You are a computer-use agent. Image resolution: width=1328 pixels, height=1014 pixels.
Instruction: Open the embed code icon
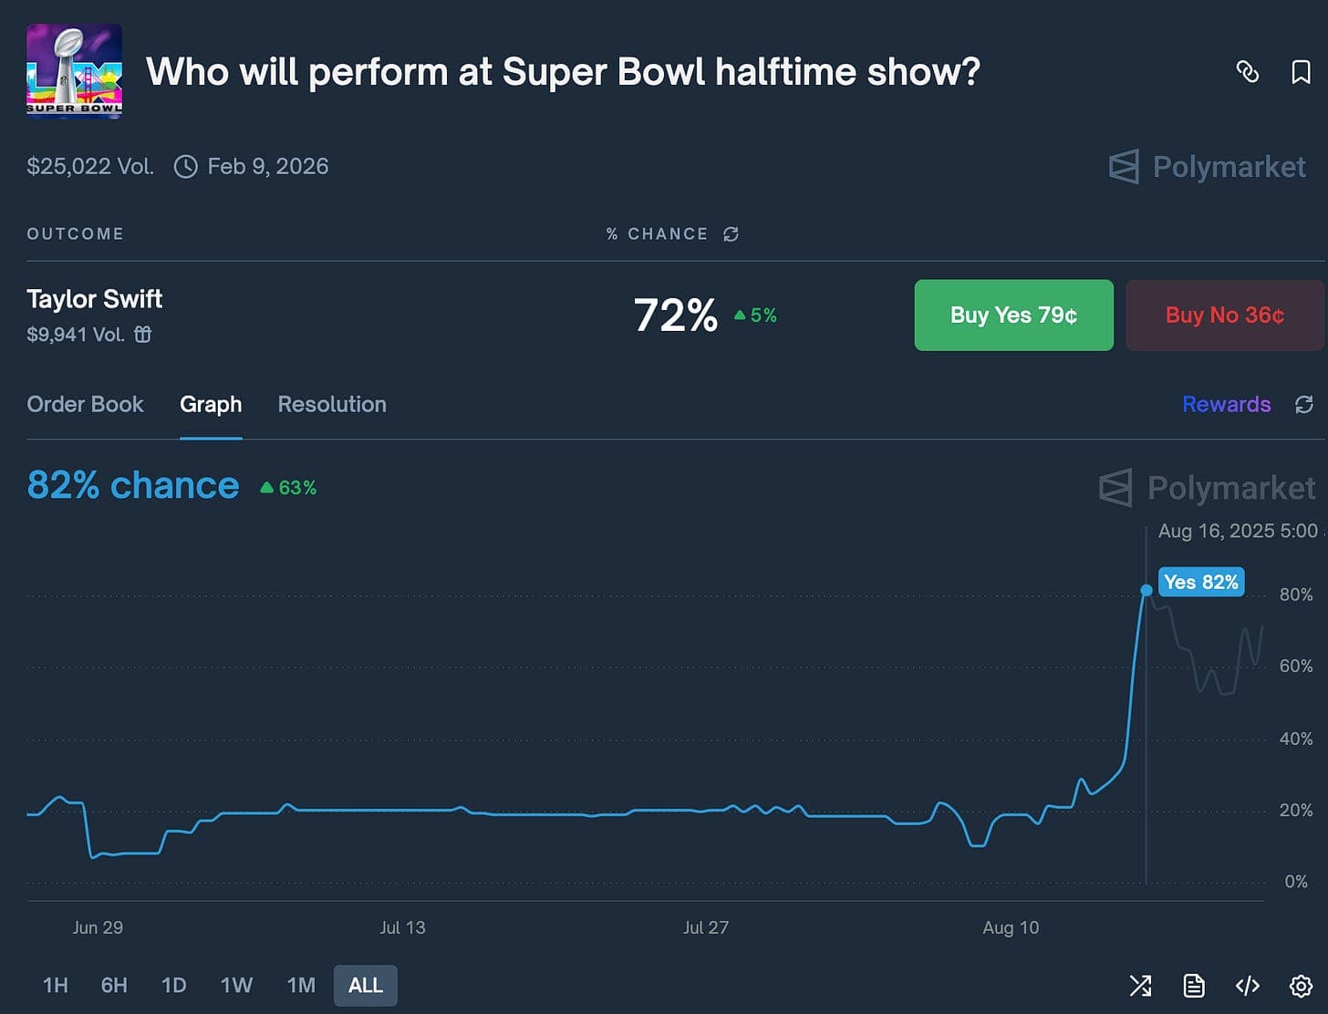coord(1247,986)
